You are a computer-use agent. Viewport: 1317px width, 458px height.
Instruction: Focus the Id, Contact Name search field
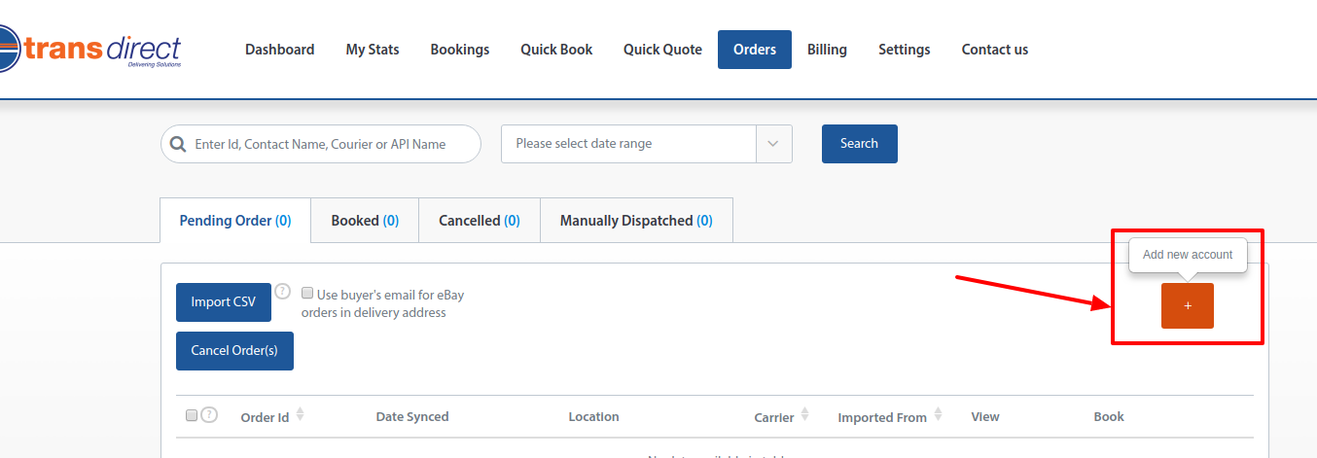331,144
